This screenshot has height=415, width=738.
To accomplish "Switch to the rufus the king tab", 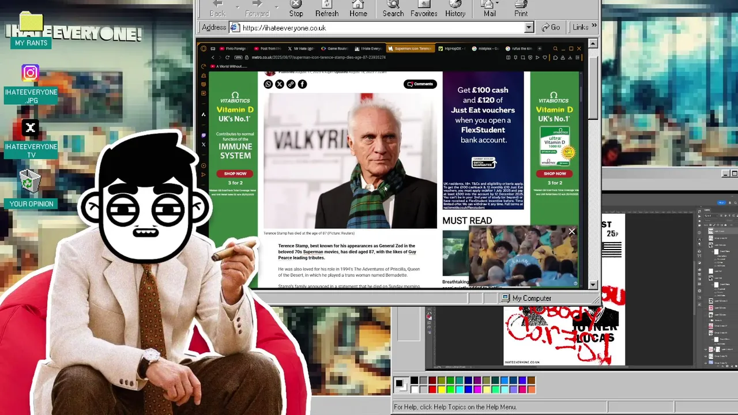I will (x=519, y=48).
